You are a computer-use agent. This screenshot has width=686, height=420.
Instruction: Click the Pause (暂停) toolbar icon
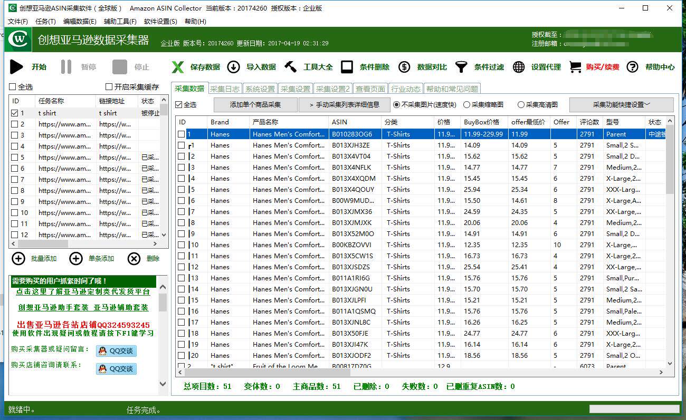tap(66, 67)
